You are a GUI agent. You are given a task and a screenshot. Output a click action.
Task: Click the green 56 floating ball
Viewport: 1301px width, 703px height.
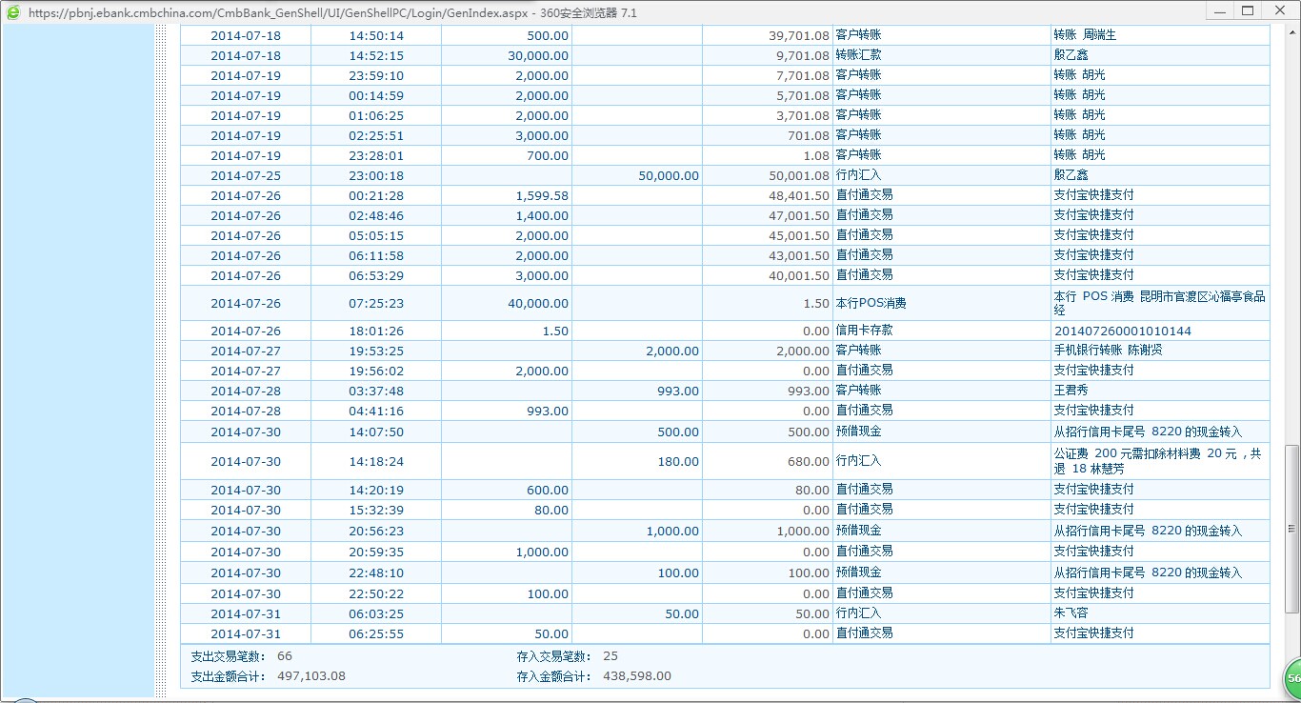(1291, 677)
